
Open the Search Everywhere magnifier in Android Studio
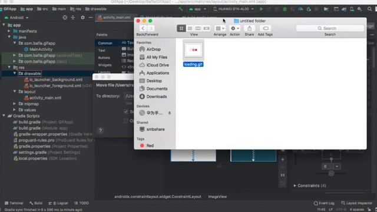[x=369, y=9]
